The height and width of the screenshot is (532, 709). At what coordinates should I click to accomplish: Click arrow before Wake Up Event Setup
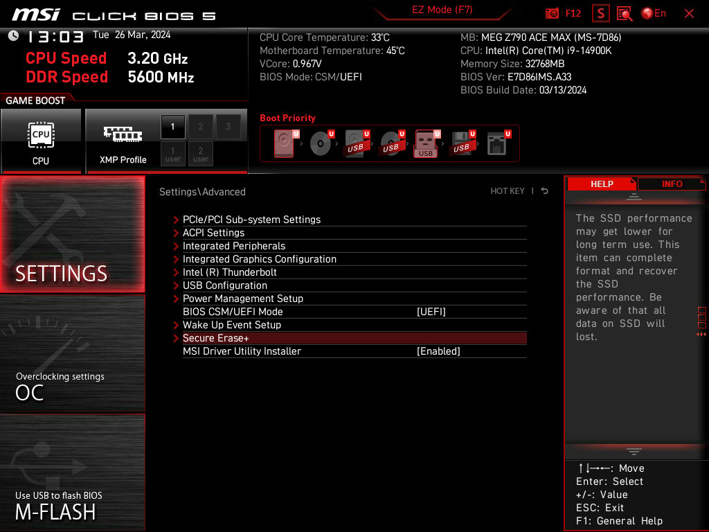coord(176,326)
